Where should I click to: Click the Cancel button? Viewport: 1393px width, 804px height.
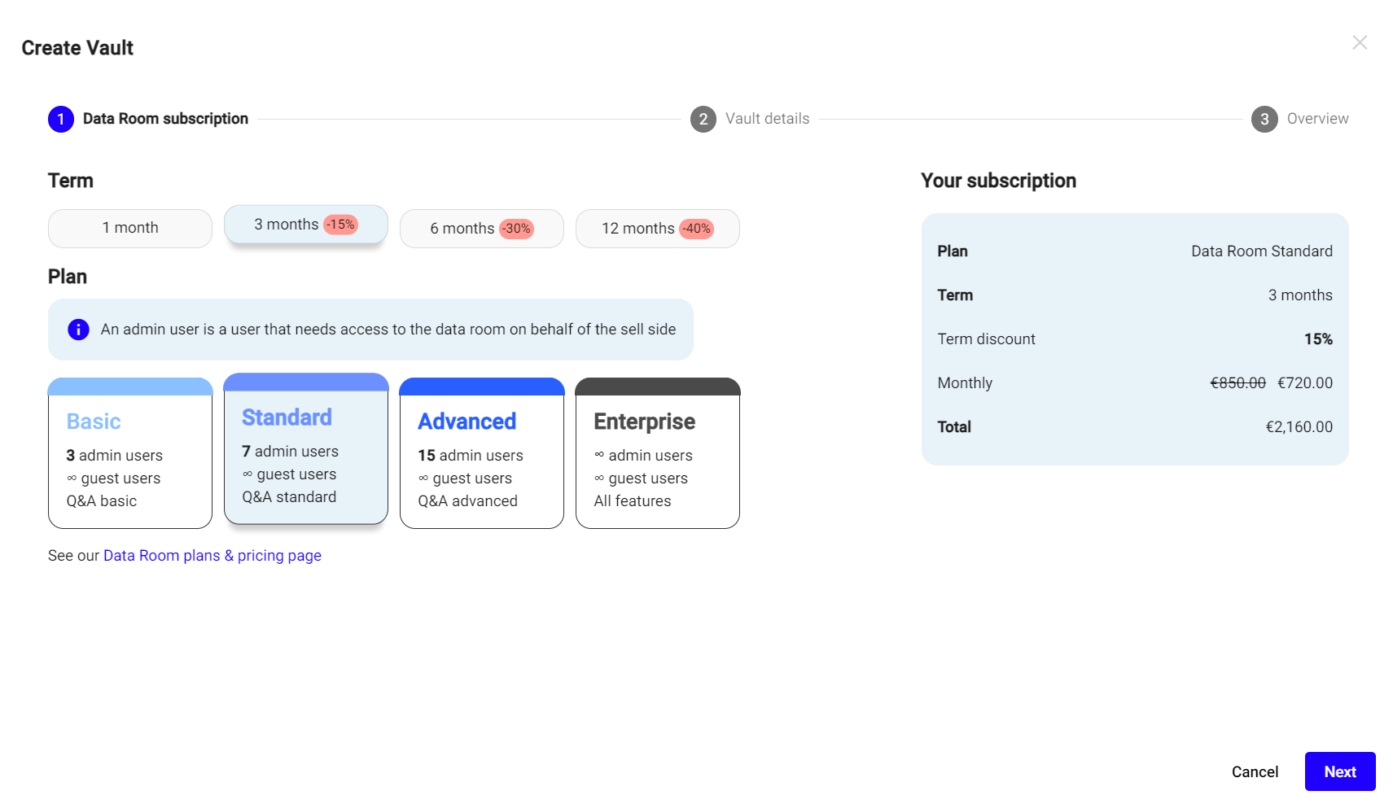1255,771
